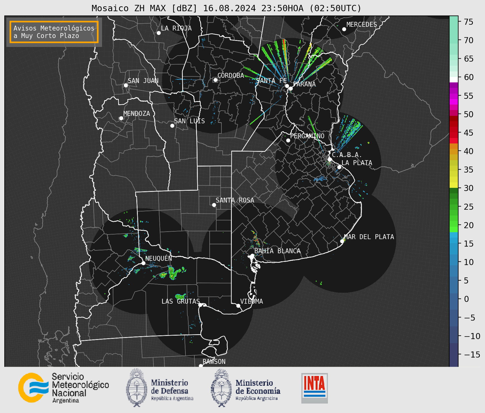Click the 30 dBZ colorbar tick label
The width and height of the screenshot is (485, 413).
[x=468, y=188]
